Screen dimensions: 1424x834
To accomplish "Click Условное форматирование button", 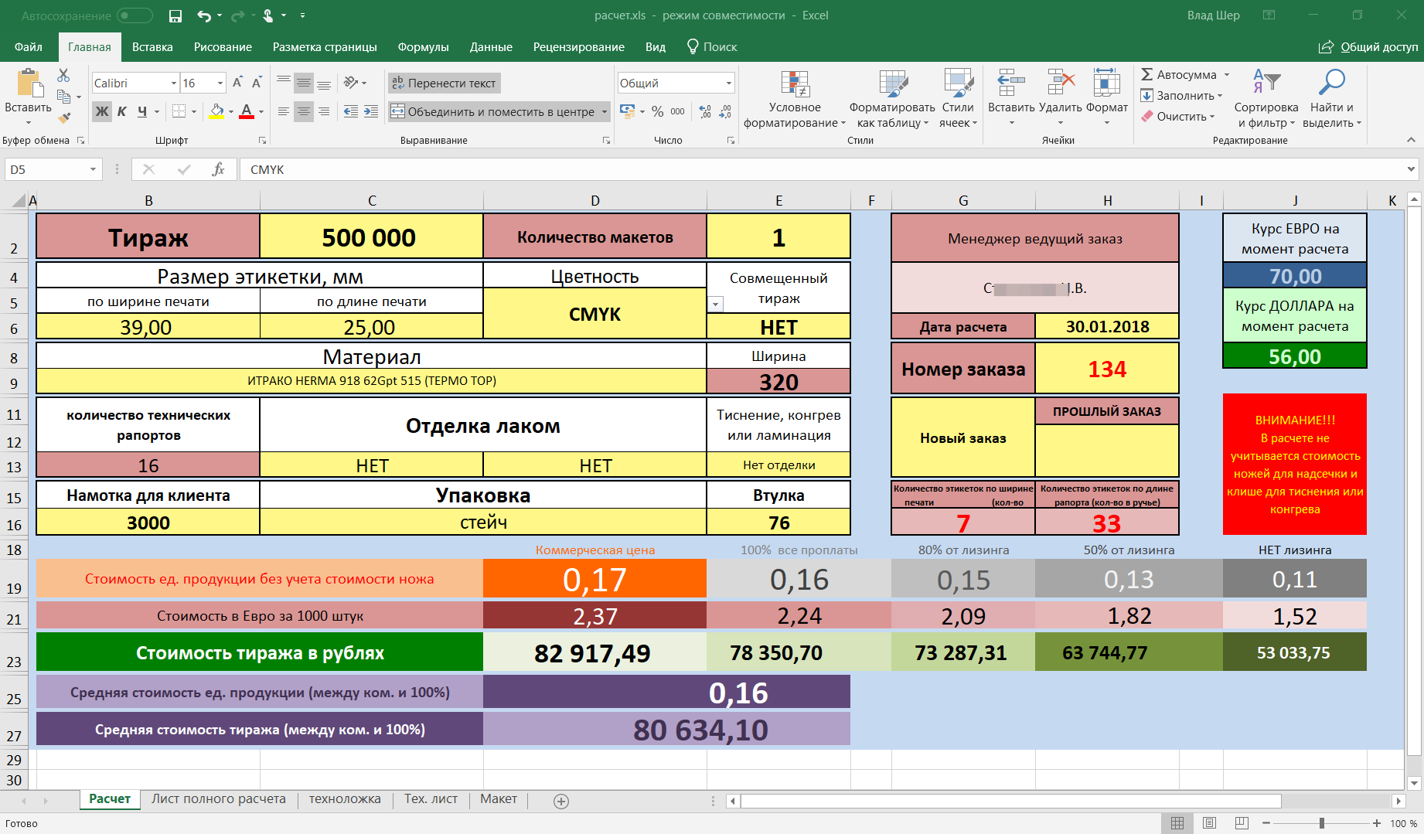I will 795,99.
